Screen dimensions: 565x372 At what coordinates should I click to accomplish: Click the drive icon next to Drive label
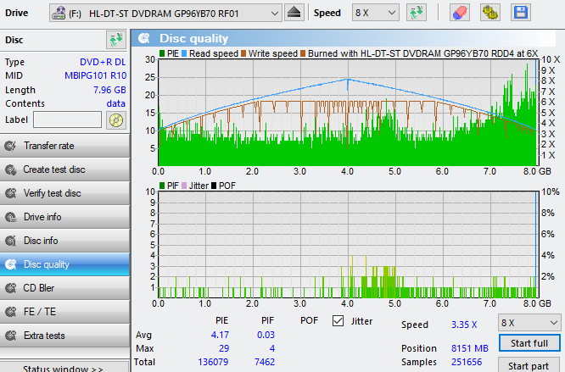click(x=60, y=13)
